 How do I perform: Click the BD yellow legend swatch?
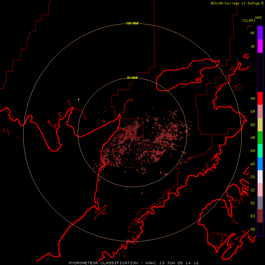(x=260, y=125)
